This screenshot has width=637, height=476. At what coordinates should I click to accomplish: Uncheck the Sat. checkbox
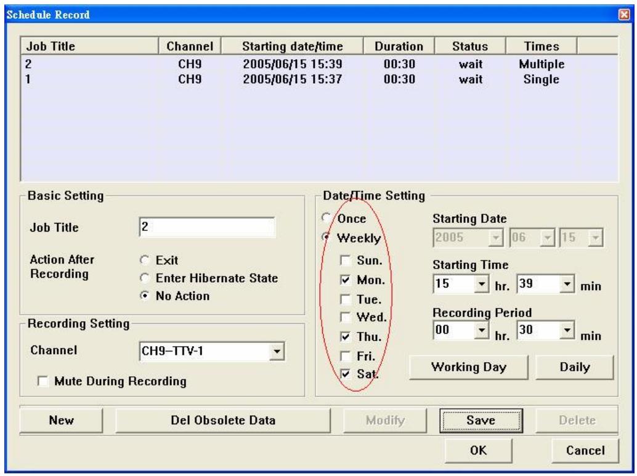pyautogui.click(x=345, y=374)
